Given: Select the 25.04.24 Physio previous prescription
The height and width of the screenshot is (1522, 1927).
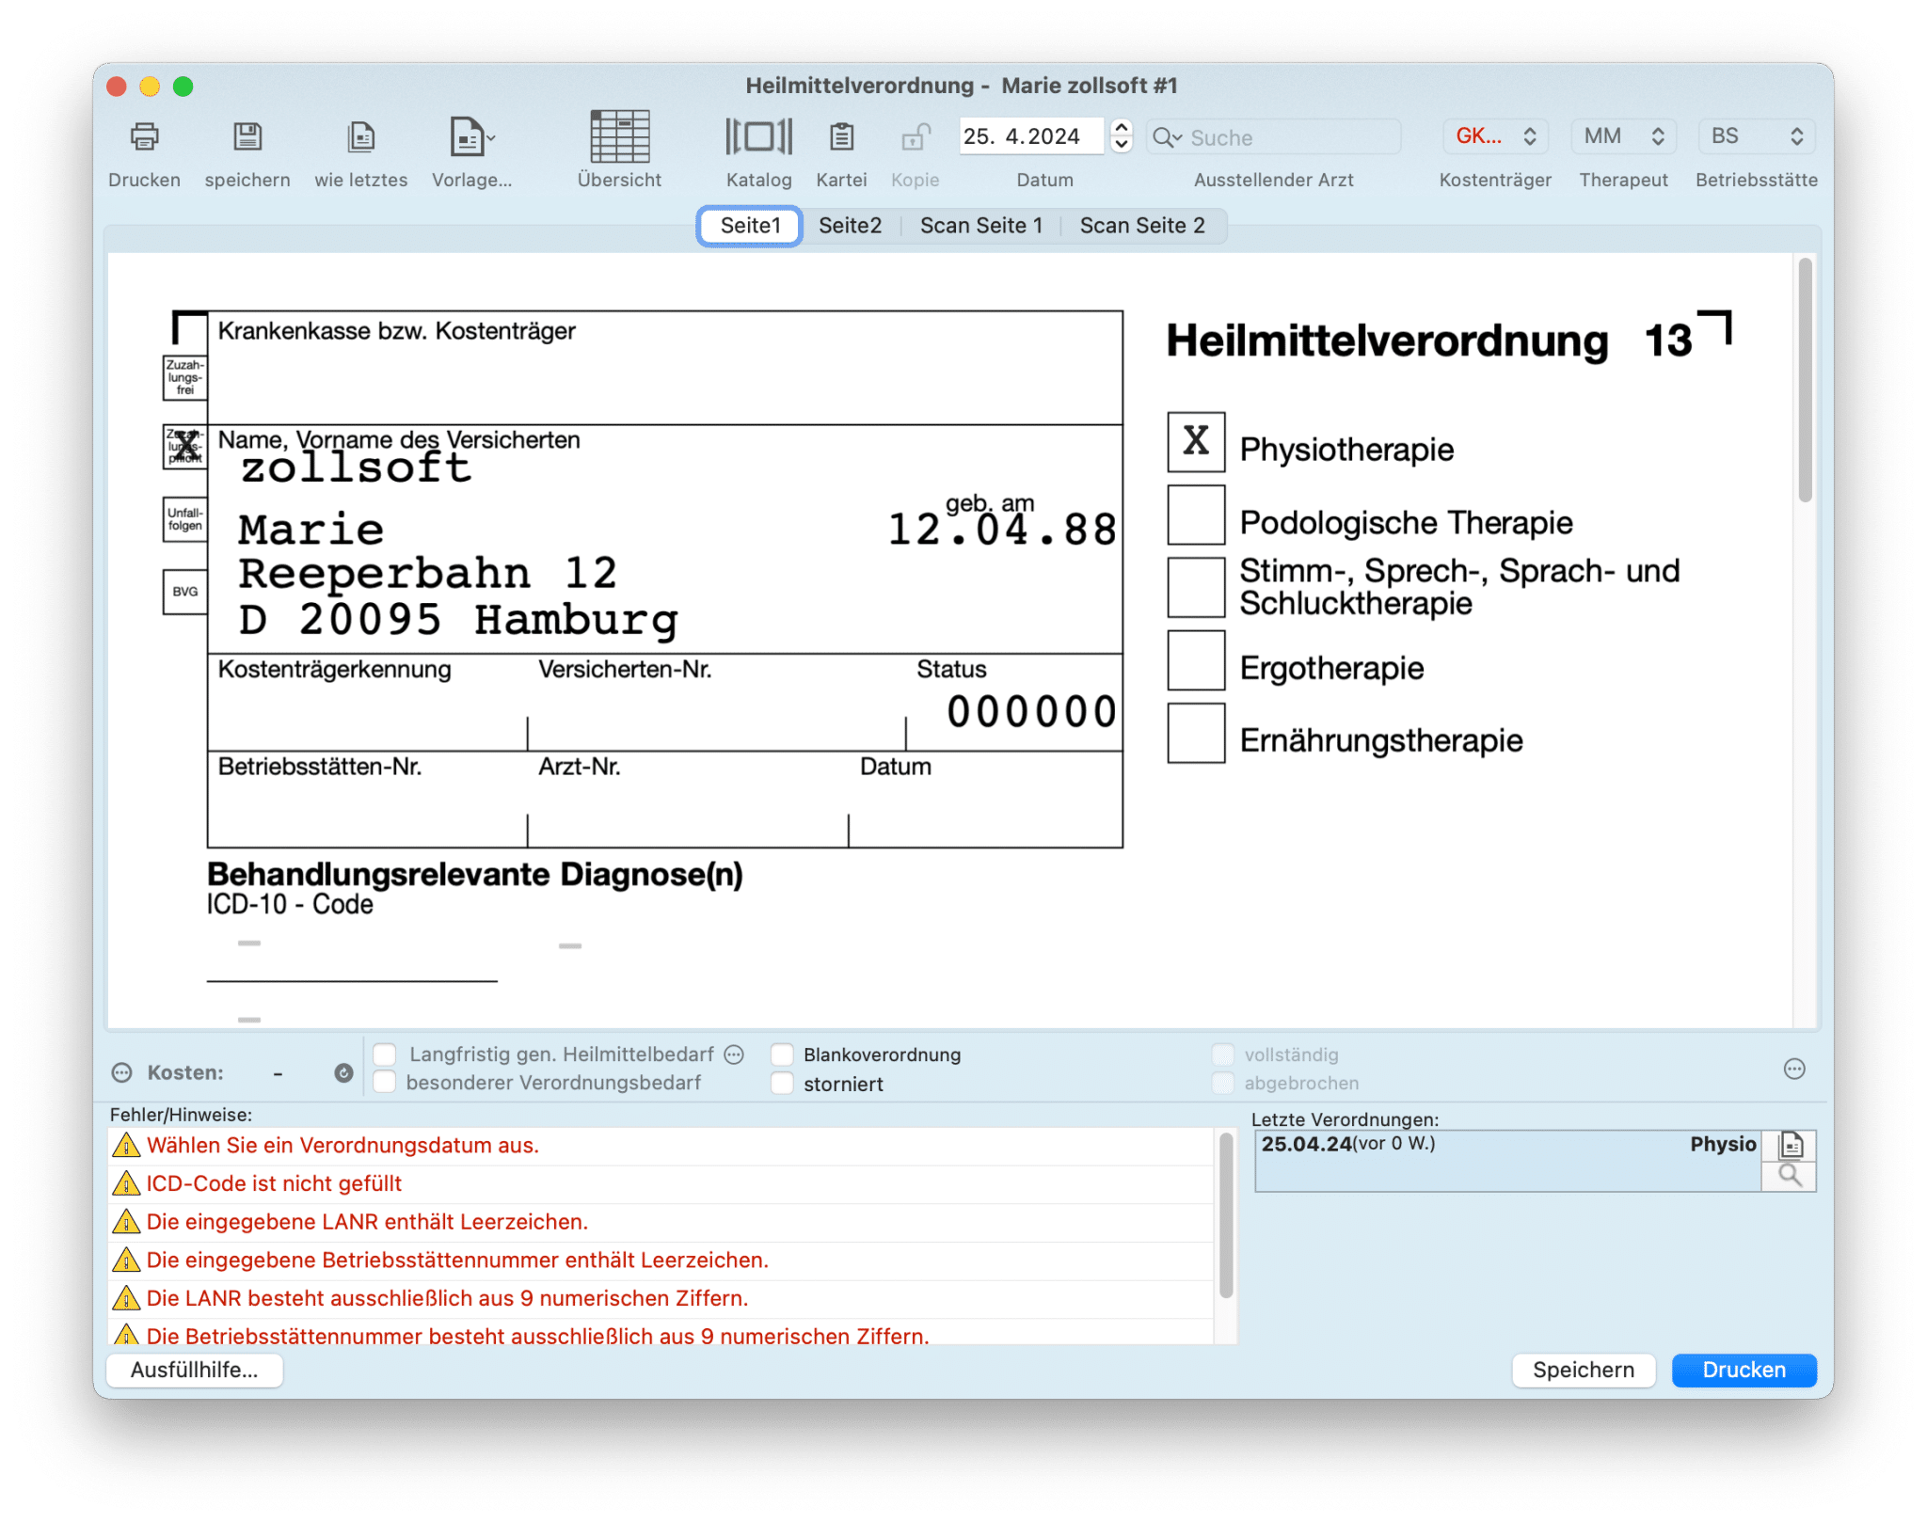Looking at the screenshot, I should [1507, 1161].
